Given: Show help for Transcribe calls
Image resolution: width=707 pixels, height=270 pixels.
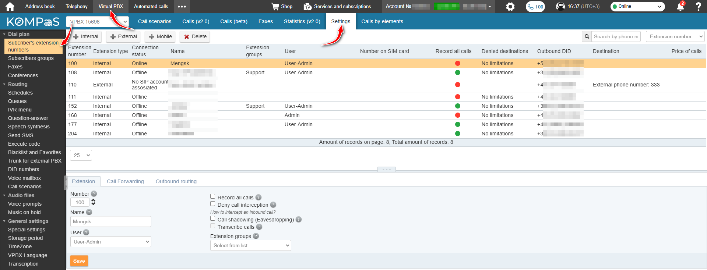Looking at the screenshot, I should (259, 227).
